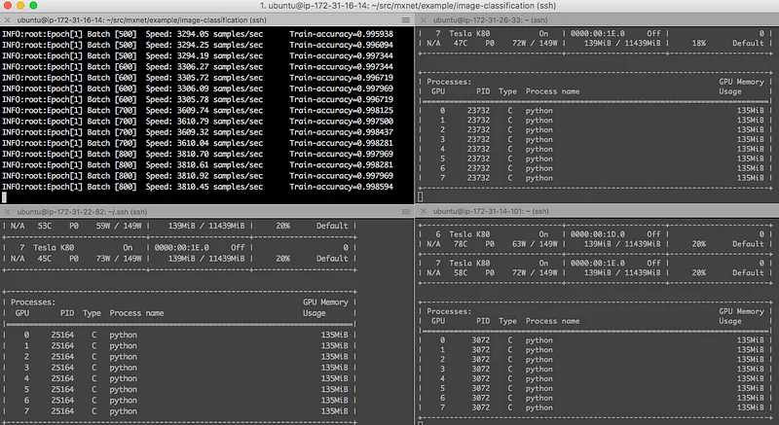779x425 pixels.
Task: Click '7 Tesla K80' in the ip-172-31-22-82 pane
Action: tap(47, 247)
